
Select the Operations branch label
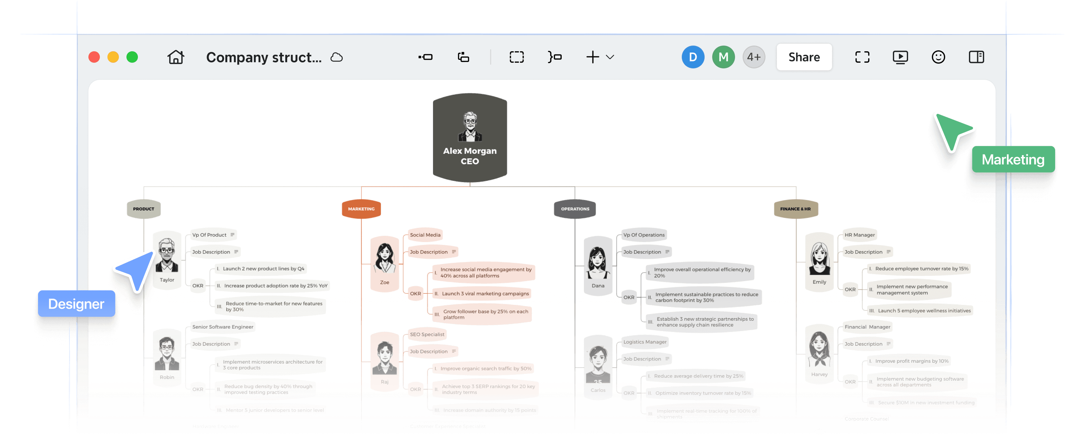575,209
